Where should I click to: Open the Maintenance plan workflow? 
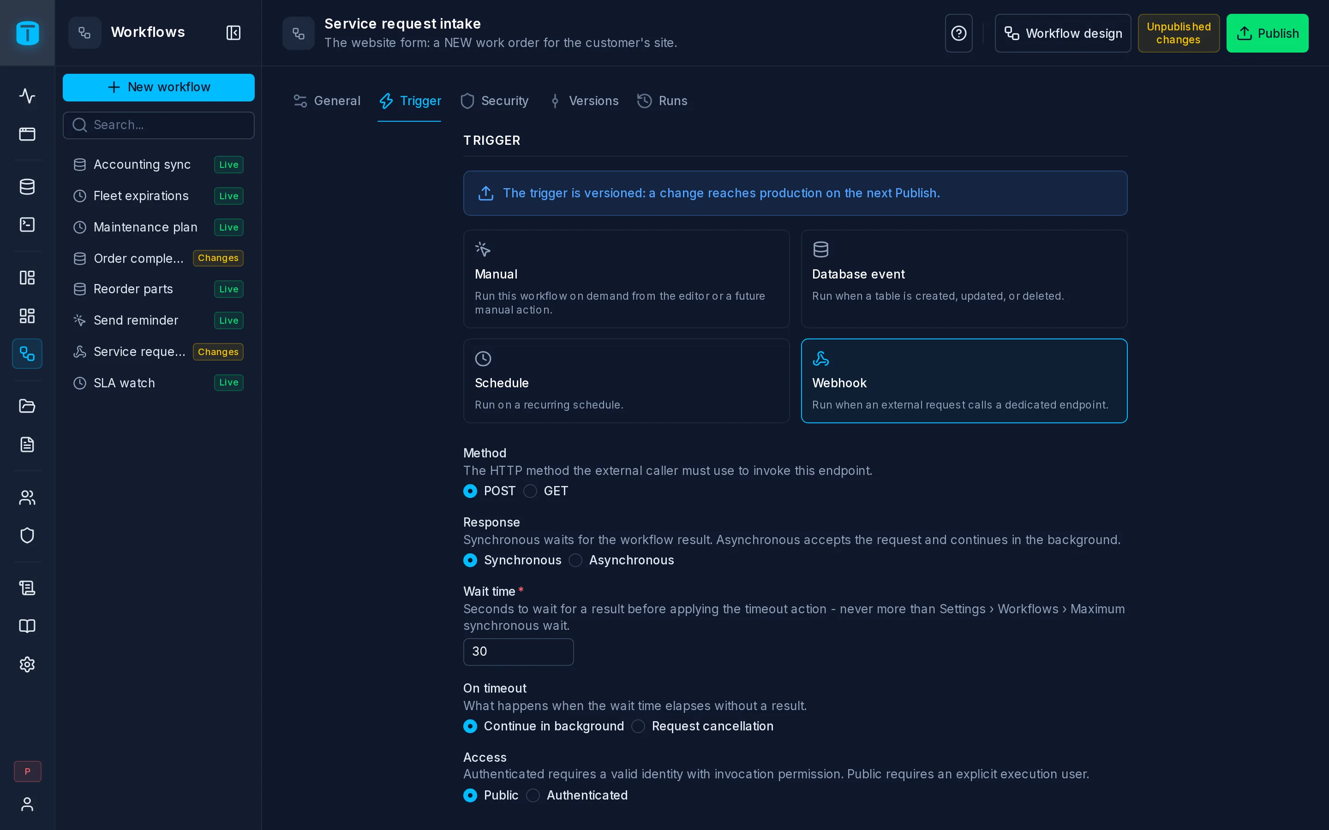click(x=158, y=227)
